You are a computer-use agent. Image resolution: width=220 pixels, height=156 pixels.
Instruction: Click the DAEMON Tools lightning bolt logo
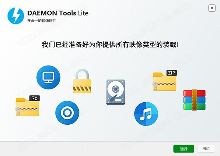(x=16, y=16)
